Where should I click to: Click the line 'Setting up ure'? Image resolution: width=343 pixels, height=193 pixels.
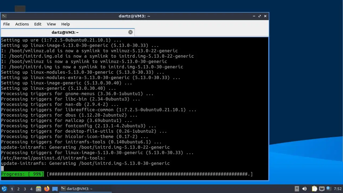point(61,40)
